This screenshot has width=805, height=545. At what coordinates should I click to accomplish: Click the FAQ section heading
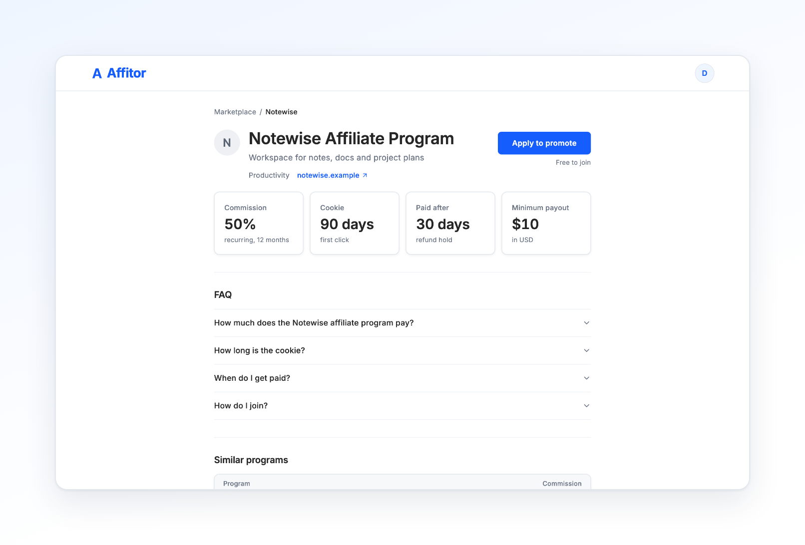pos(223,295)
